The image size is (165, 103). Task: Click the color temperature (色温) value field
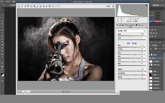[143, 34]
